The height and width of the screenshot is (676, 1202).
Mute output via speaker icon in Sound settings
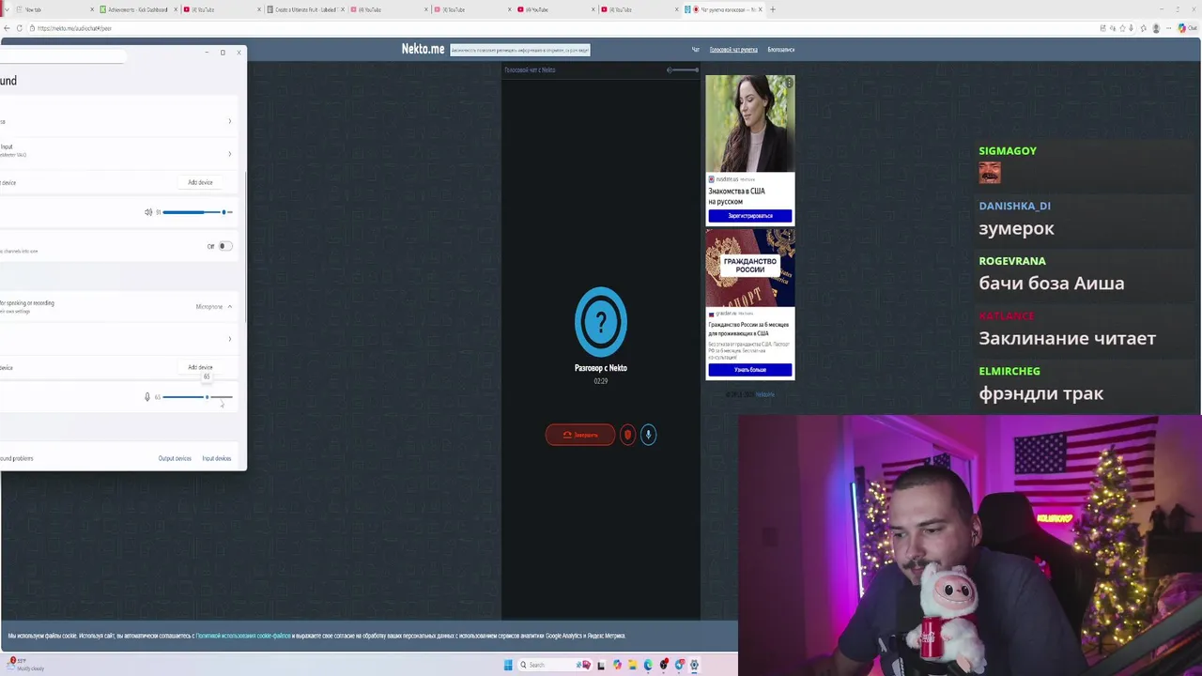tap(148, 212)
